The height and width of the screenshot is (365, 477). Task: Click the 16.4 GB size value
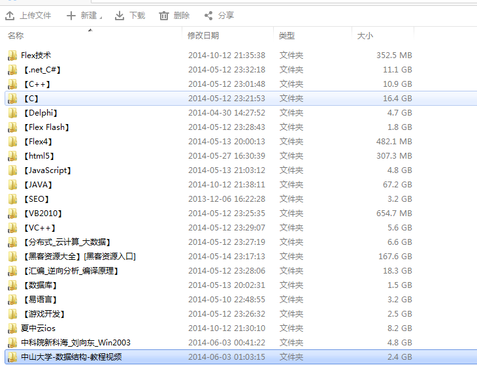[397, 99]
